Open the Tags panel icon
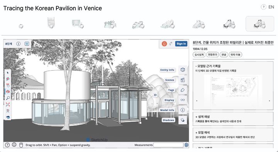Viewport: 278px width, 152px height. tap(183, 90)
